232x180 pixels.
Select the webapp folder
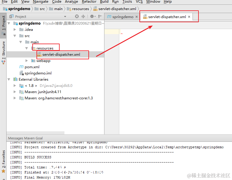point(43,61)
